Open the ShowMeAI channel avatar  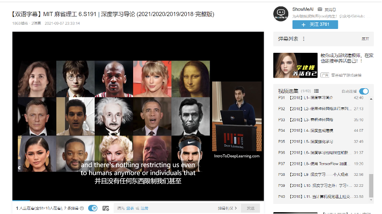(x=281, y=14)
